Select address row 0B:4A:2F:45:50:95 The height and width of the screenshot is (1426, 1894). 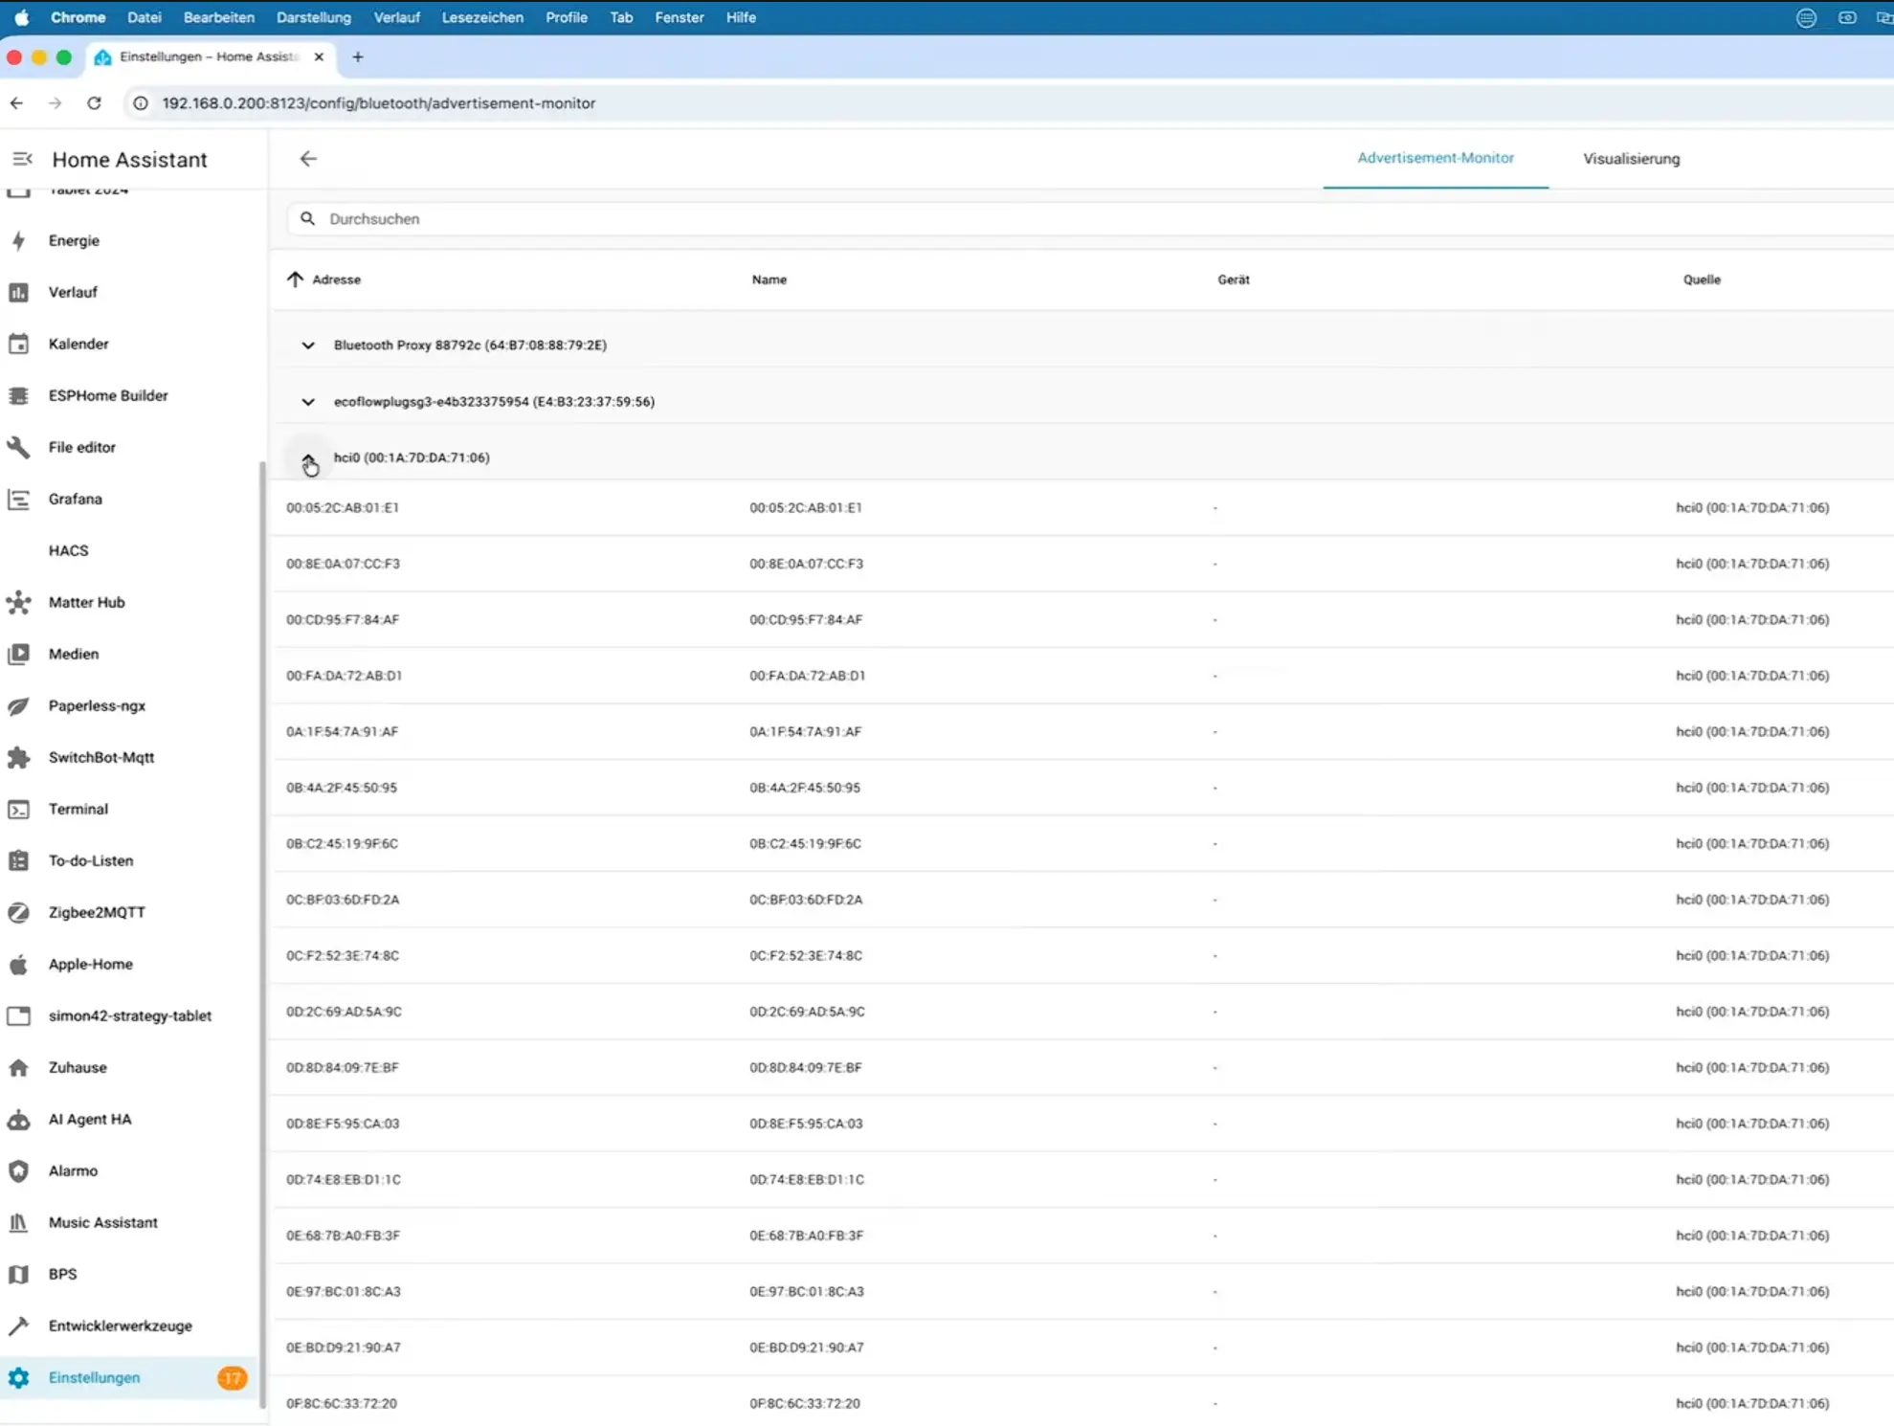1082,788
